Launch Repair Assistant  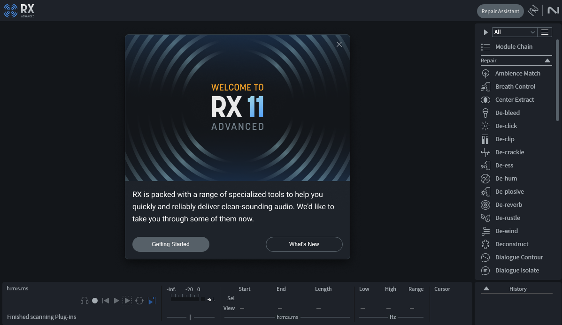[x=500, y=11]
